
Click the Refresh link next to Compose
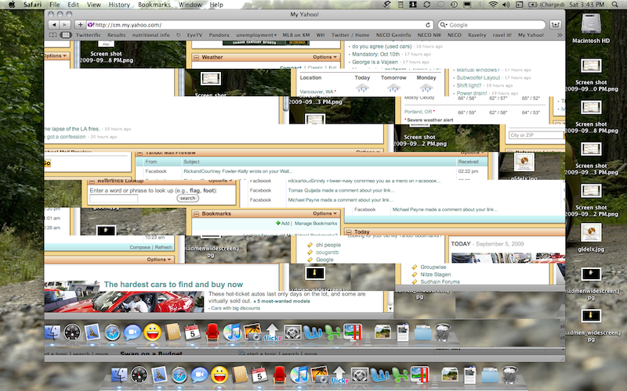(163, 247)
